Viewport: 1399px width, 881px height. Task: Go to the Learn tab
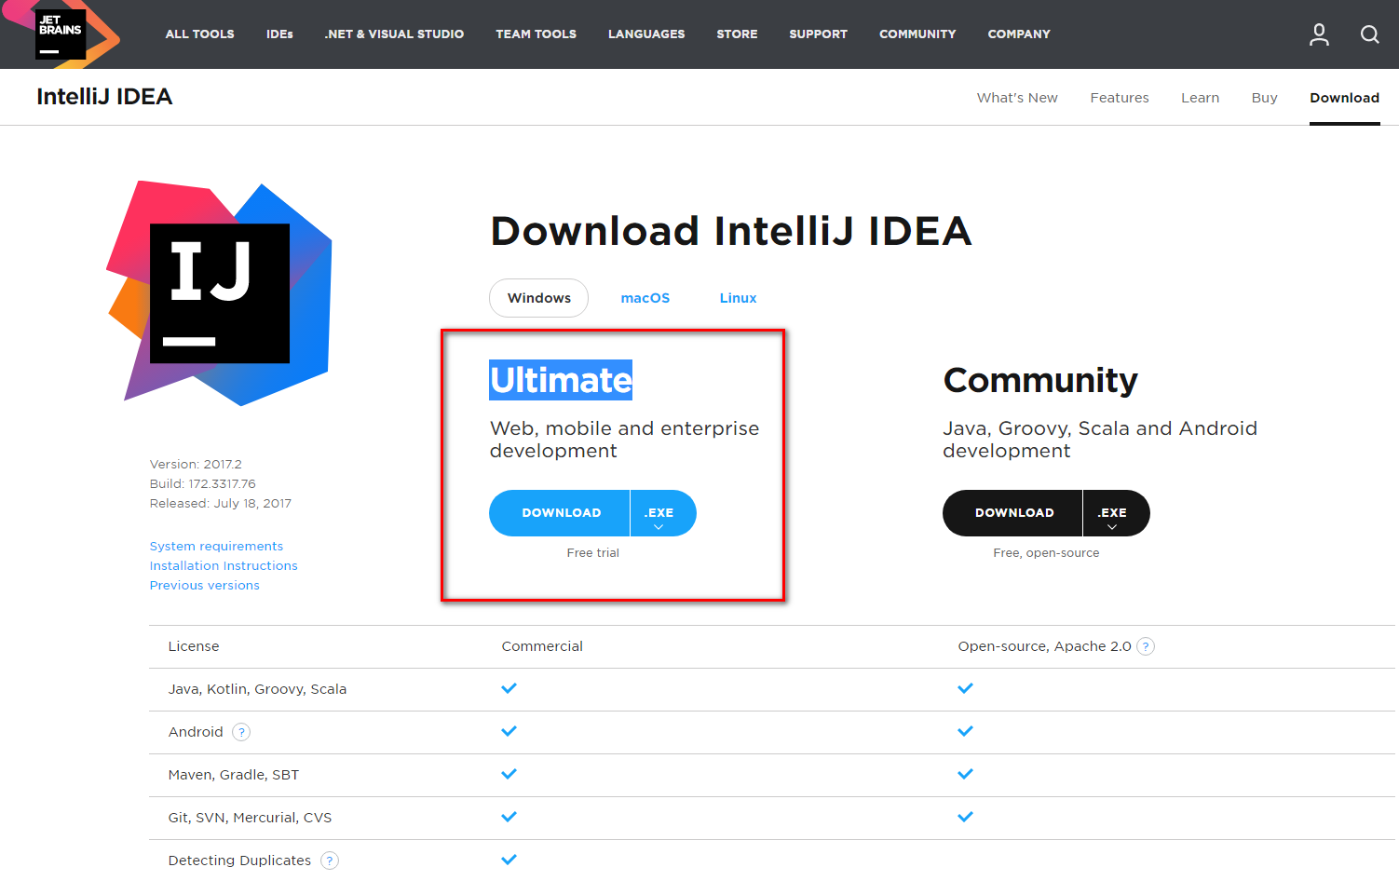[1200, 98]
